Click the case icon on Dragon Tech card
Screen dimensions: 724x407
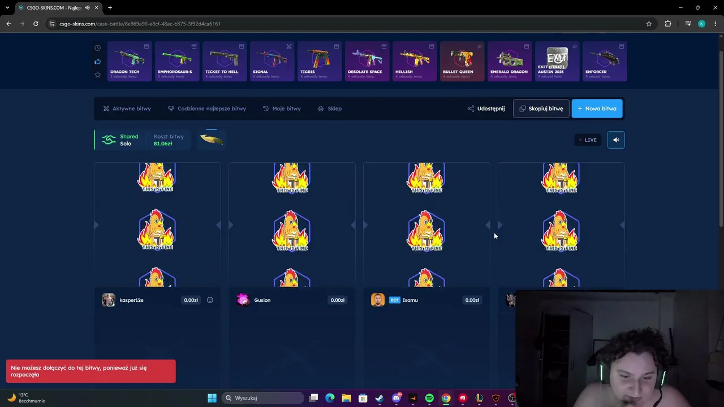(146, 46)
